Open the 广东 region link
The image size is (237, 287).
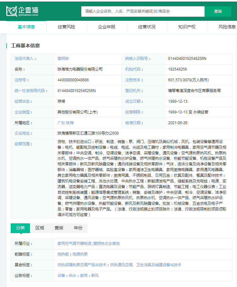pyautogui.click(x=61, y=123)
